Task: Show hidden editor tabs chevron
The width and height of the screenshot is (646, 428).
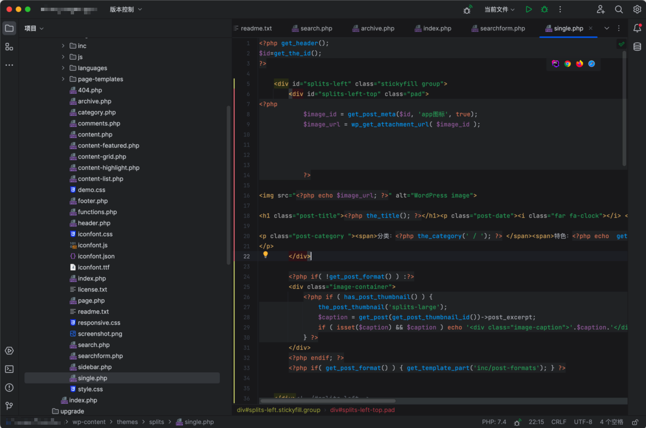Action: tap(606, 28)
